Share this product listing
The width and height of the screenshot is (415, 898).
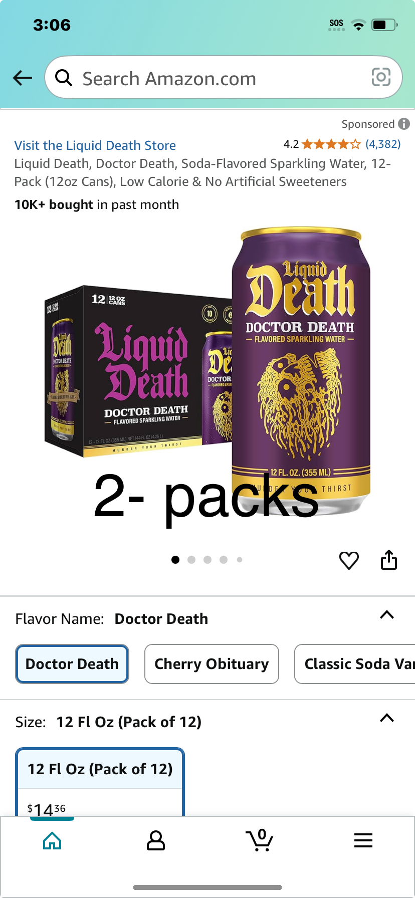389,560
